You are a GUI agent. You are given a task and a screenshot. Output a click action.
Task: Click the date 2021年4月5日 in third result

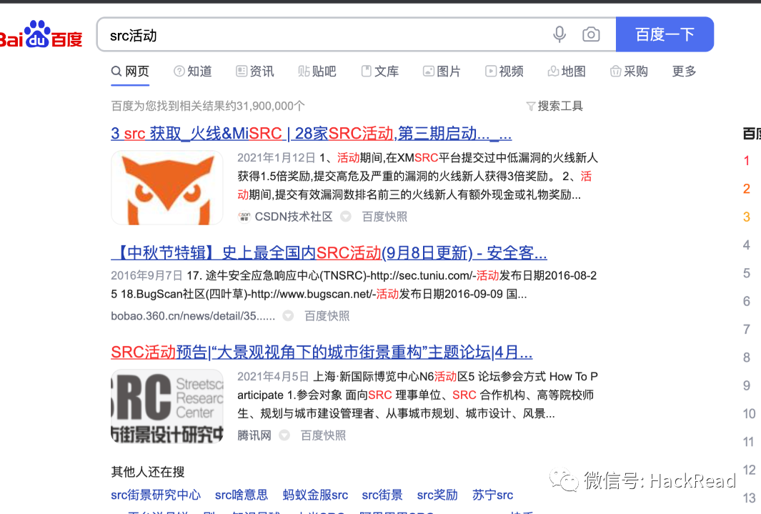[273, 377]
